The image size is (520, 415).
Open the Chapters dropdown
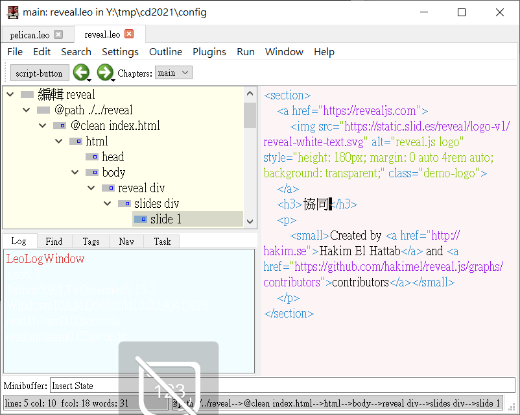pyautogui.click(x=173, y=73)
